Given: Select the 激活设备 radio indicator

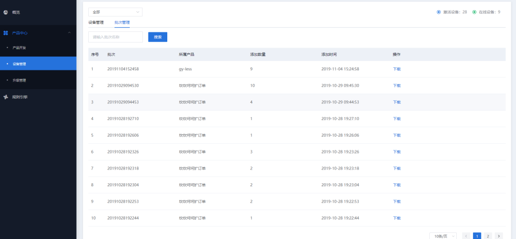Looking at the screenshot, I should pyautogui.click(x=438, y=12).
